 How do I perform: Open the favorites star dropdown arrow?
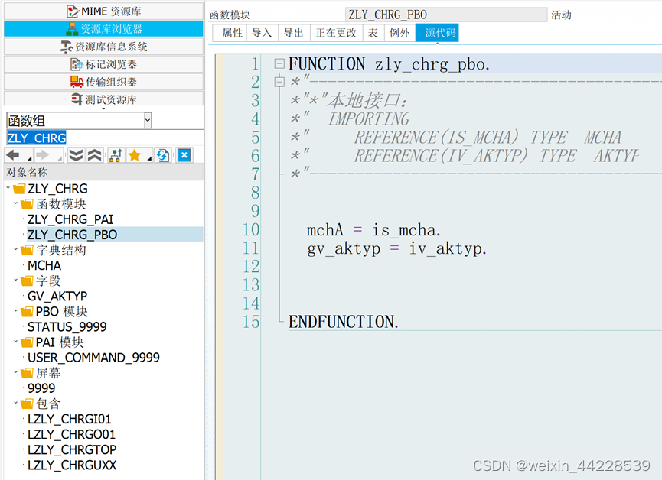[149, 158]
